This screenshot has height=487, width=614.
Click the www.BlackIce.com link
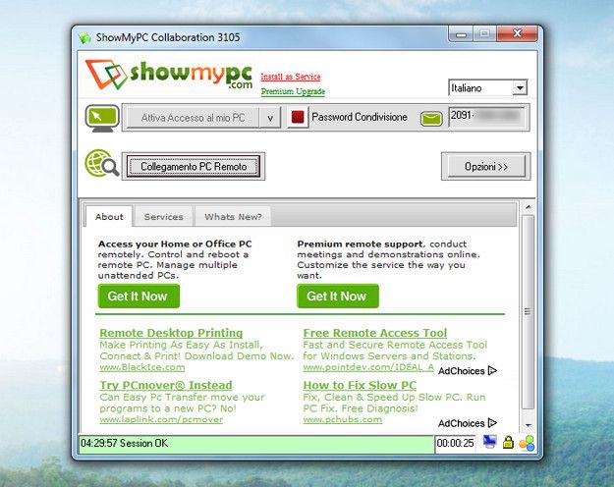click(x=142, y=367)
